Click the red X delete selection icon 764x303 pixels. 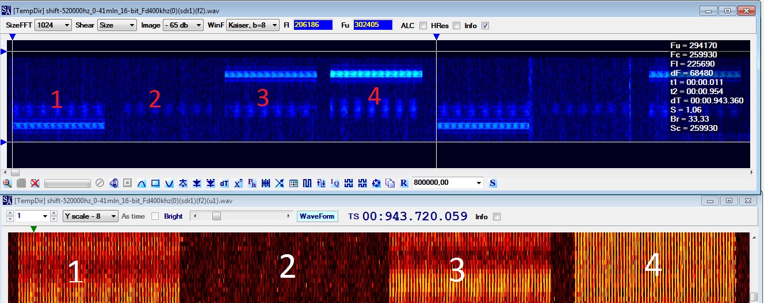35,183
